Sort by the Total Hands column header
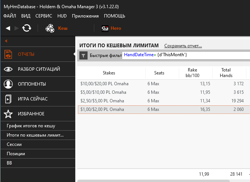 tap(229, 73)
